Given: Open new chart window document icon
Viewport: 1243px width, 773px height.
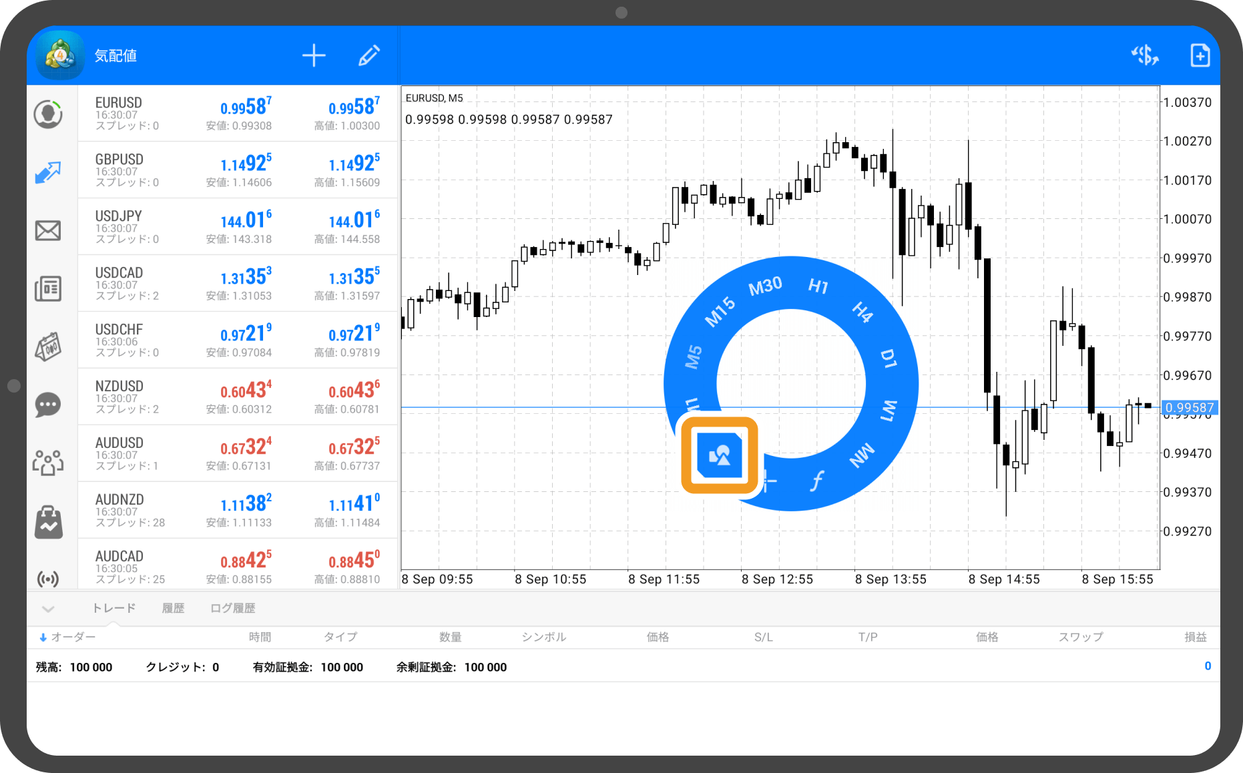Looking at the screenshot, I should (1200, 55).
